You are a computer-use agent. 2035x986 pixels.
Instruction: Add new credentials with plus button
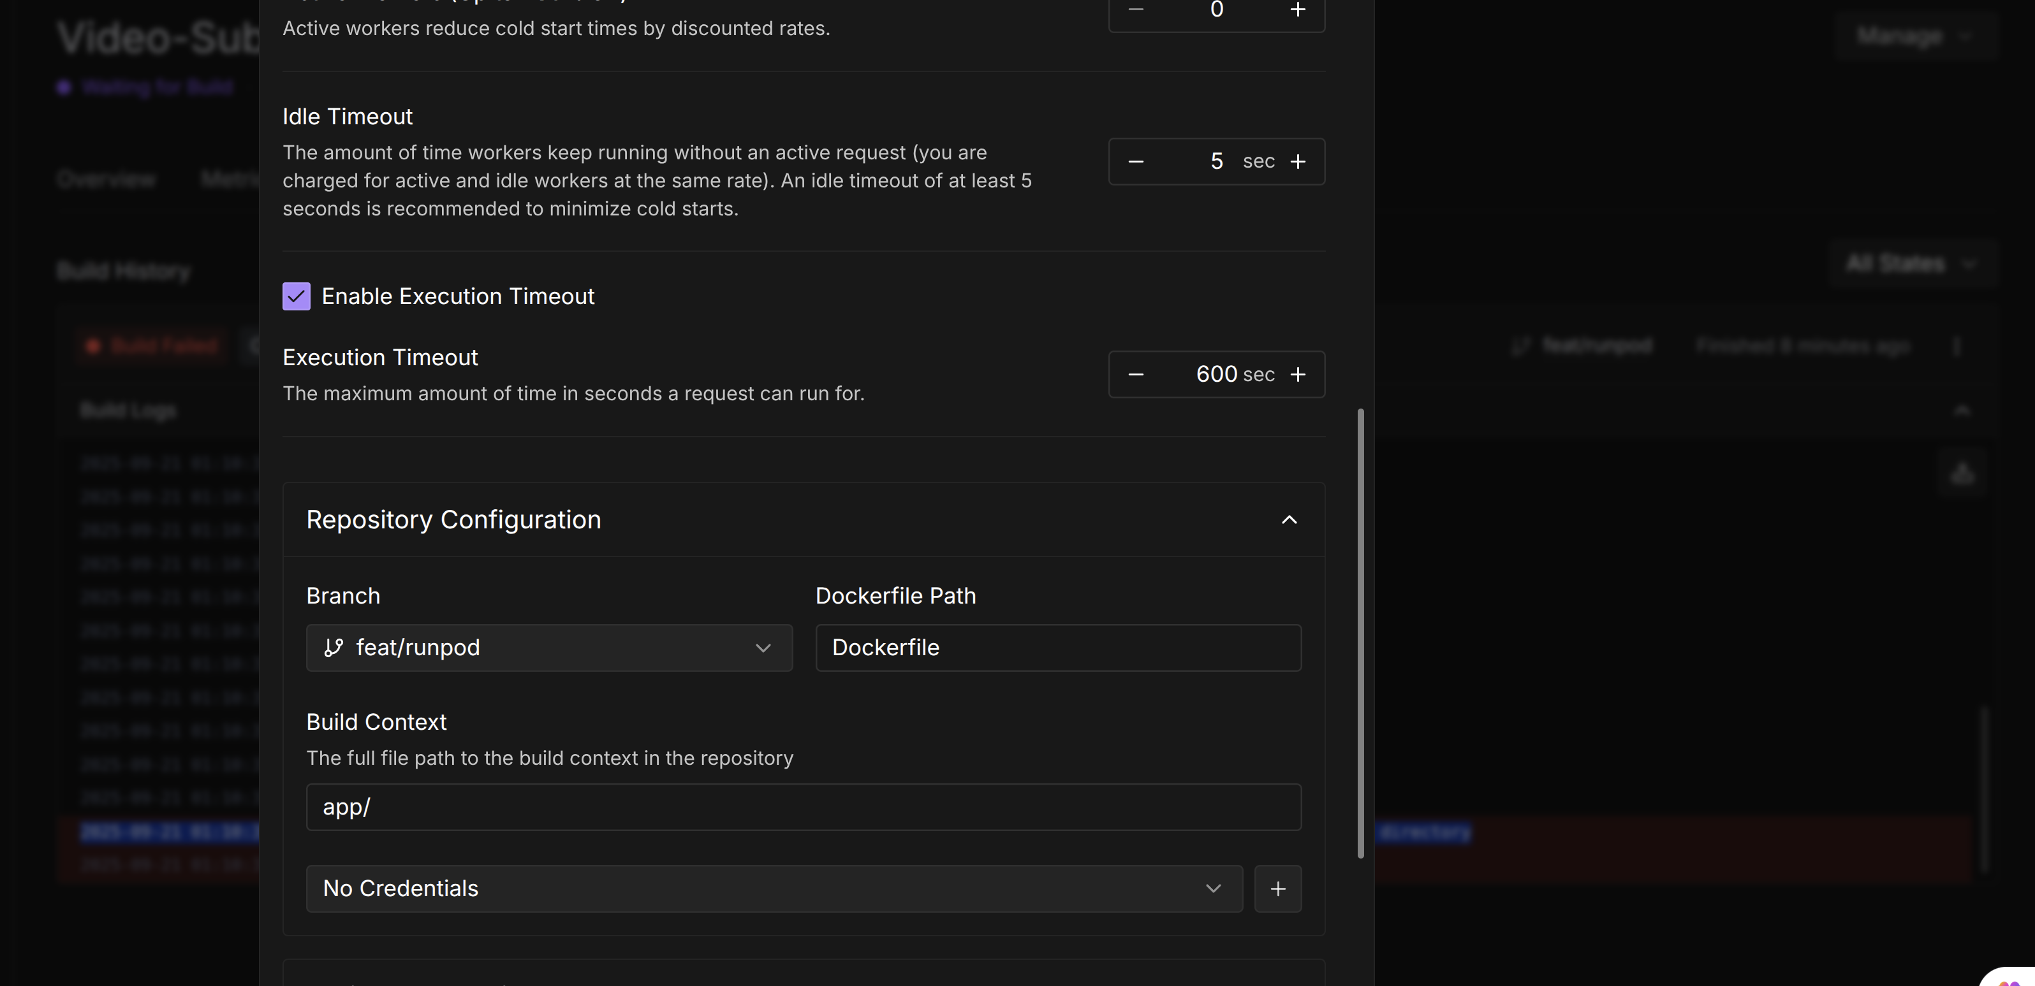tap(1277, 888)
